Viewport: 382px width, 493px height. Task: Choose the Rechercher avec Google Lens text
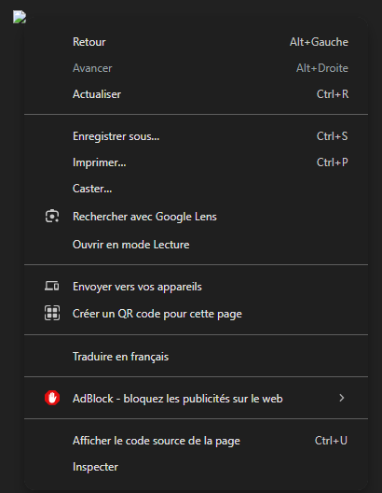pyautogui.click(x=144, y=217)
